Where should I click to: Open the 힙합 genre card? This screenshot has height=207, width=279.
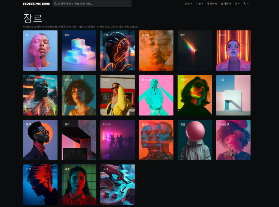point(79,50)
